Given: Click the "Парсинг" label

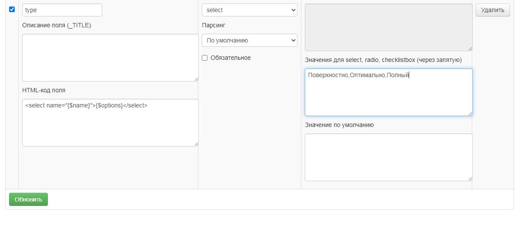Looking at the screenshot, I should pyautogui.click(x=214, y=25).
